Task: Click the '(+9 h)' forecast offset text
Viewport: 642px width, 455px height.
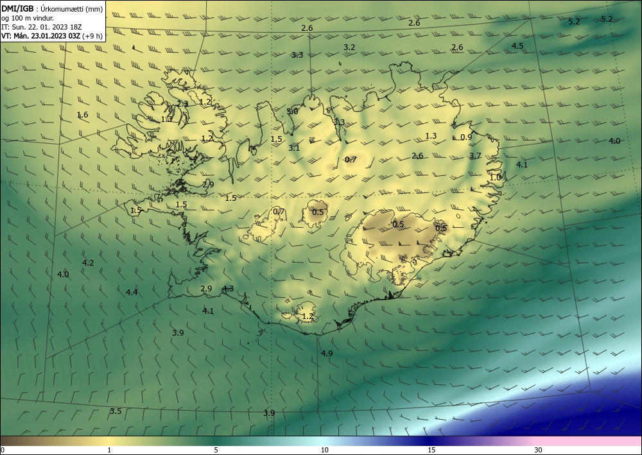Action: [x=92, y=36]
